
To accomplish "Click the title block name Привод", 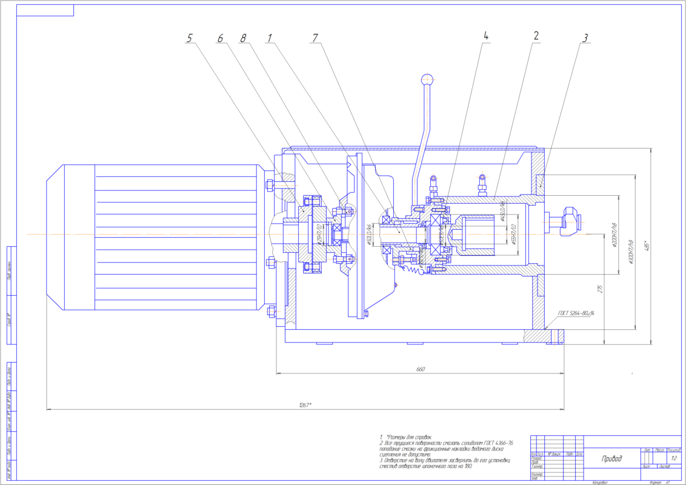I will 611,459.
